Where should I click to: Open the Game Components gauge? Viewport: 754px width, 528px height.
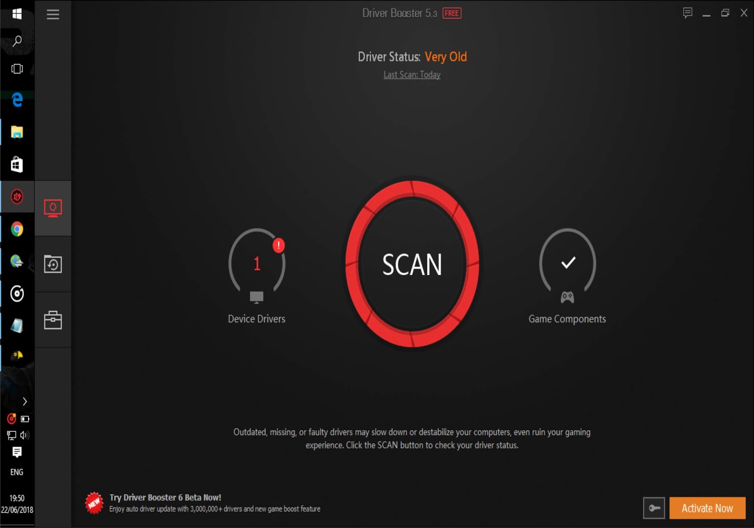567,276
